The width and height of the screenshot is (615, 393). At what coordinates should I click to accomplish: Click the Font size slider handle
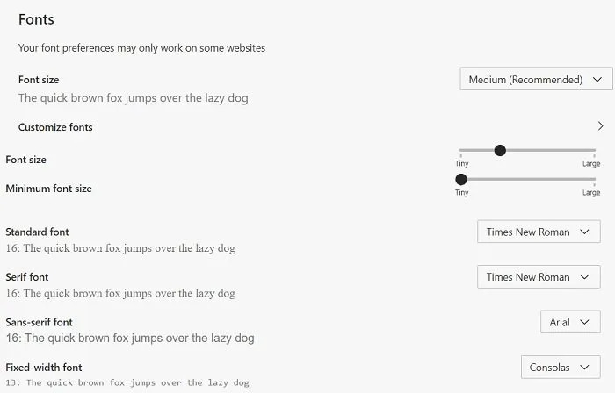point(500,150)
